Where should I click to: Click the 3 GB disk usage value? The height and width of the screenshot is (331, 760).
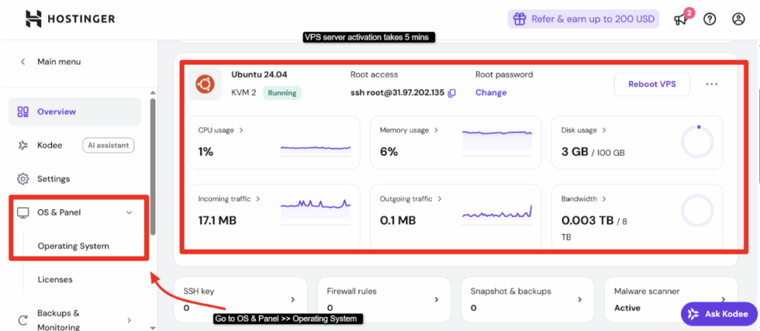575,151
